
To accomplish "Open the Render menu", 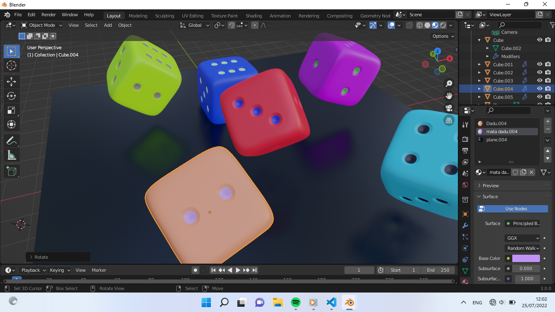I will 49,15.
